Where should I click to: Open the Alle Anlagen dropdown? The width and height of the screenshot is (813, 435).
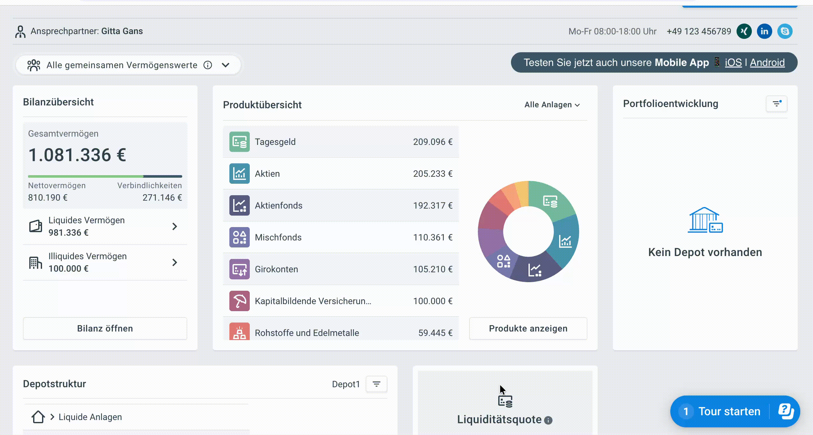[x=552, y=105]
